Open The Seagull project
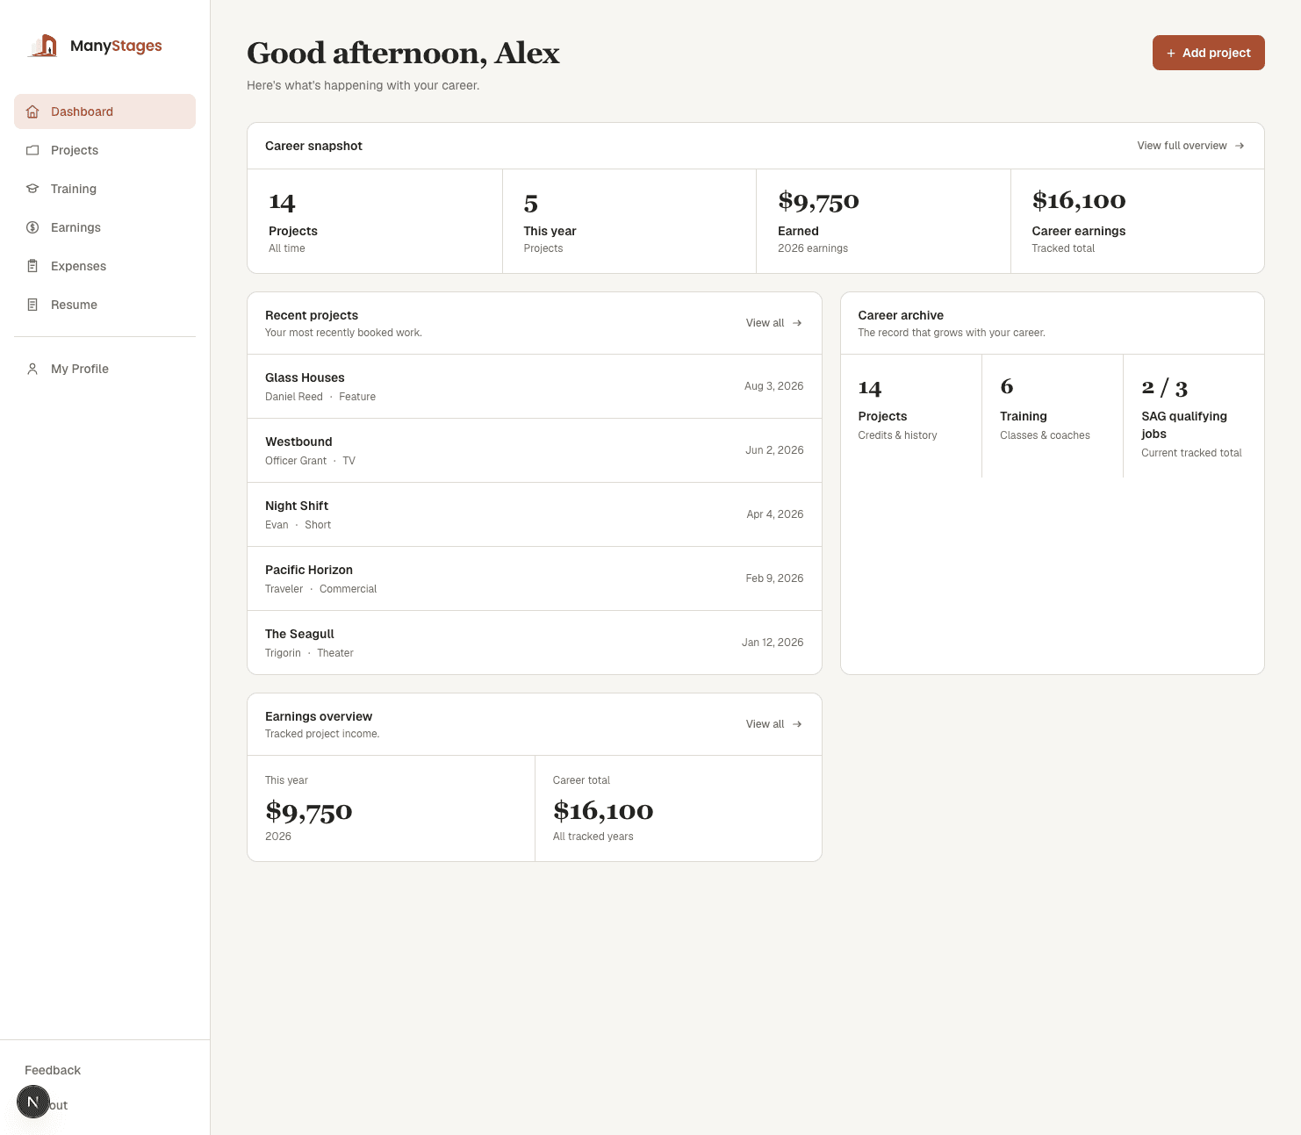 click(535, 643)
